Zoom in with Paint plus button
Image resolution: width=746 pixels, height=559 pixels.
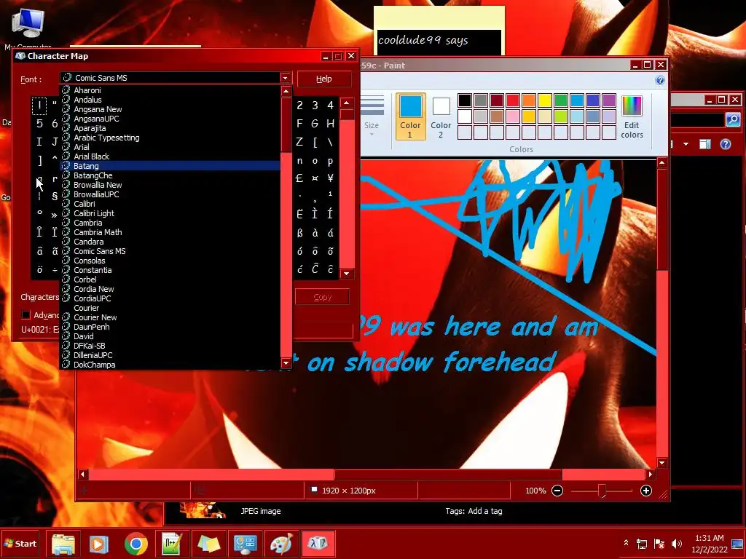(x=645, y=491)
